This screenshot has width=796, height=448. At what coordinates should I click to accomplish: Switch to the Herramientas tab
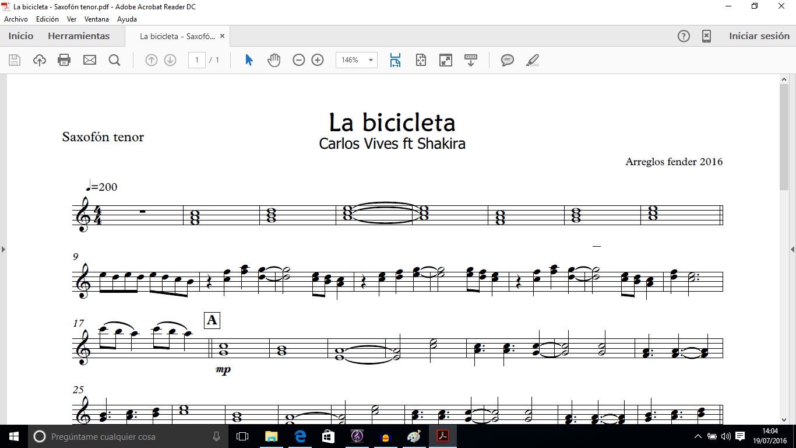79,36
